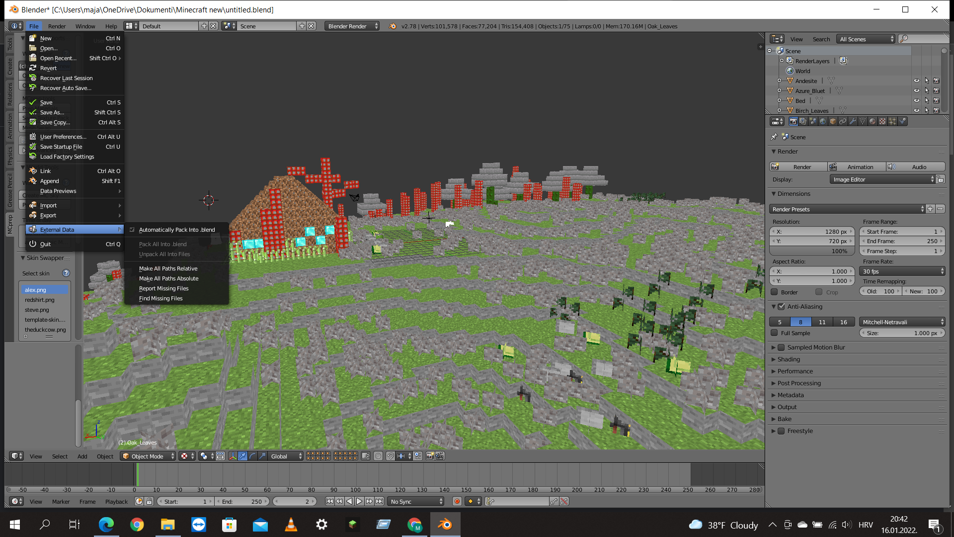Click the OpenGL render camera icon in viewport header

[430, 456]
